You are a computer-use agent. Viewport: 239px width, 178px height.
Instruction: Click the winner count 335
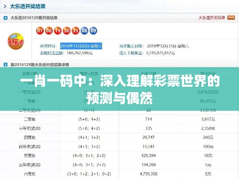pyautogui.click(x=148, y=129)
